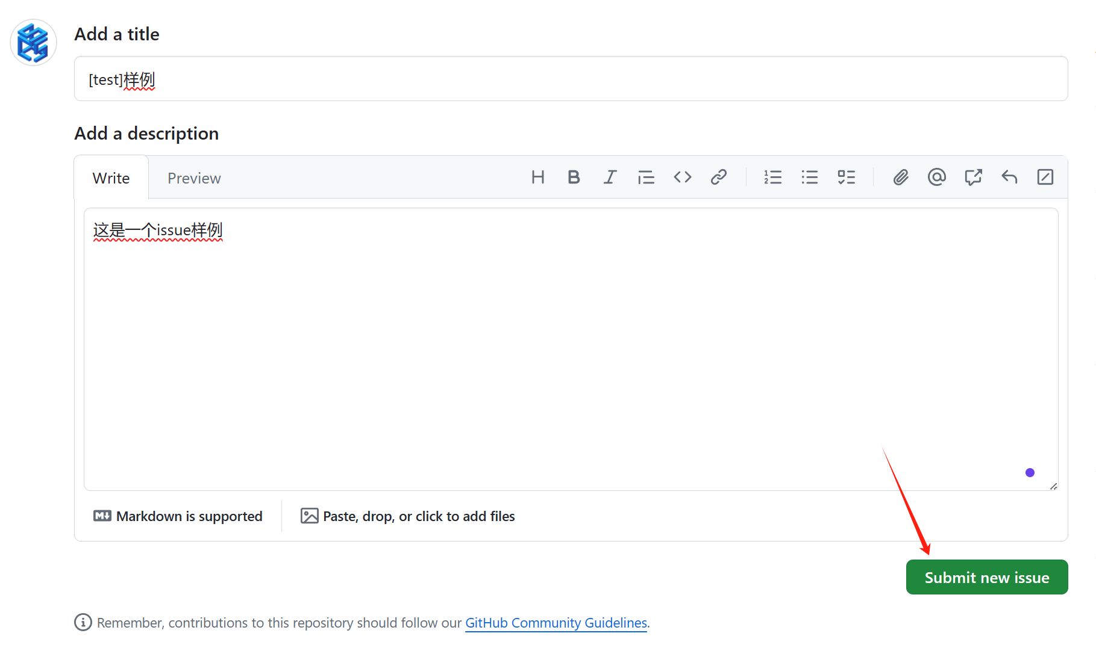Reference an issue or pull request
The height and width of the screenshot is (645, 1096).
pyautogui.click(x=972, y=177)
